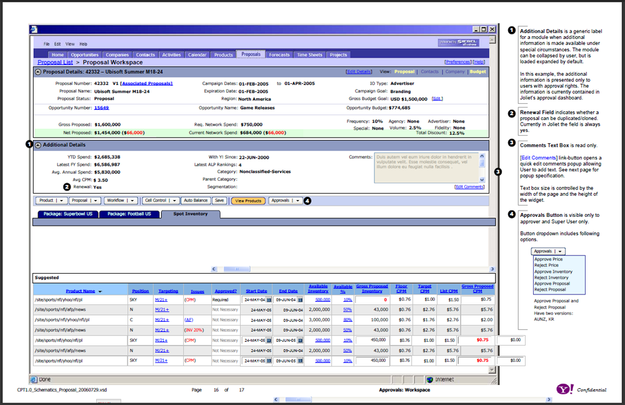Click the calendar icon next to 24-MAY-05
The height and width of the screenshot is (405, 625).
[269, 341]
